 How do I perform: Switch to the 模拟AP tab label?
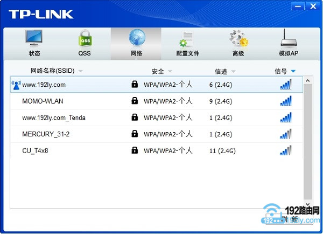289,53
